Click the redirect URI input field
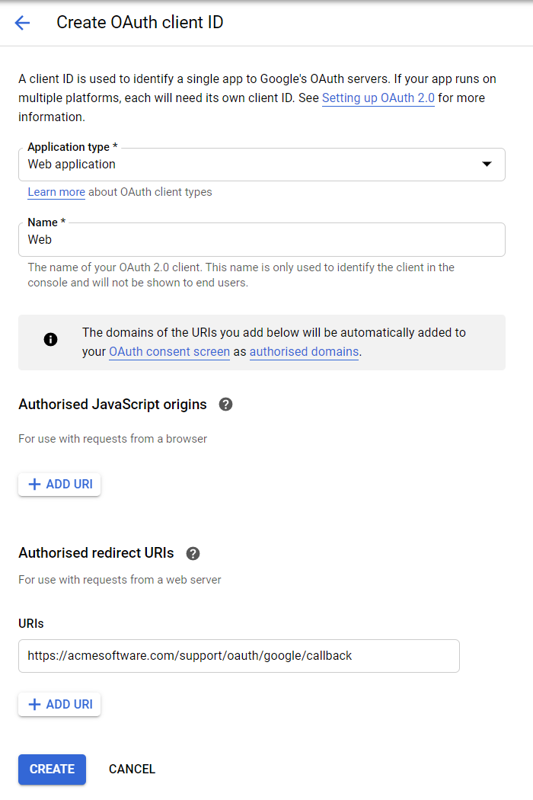The image size is (533, 800). click(238, 656)
